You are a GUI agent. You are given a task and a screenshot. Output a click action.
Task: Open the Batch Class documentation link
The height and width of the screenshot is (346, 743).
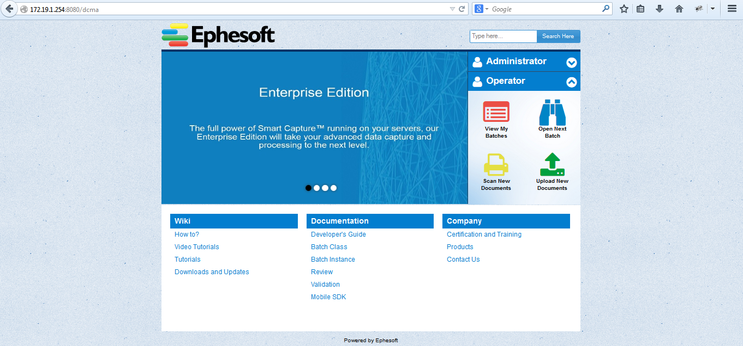pyautogui.click(x=329, y=247)
